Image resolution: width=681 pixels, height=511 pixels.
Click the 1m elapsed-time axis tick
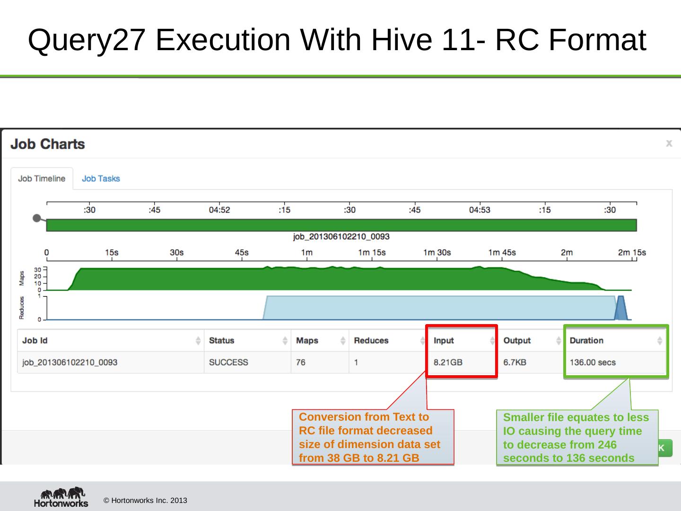(306, 253)
